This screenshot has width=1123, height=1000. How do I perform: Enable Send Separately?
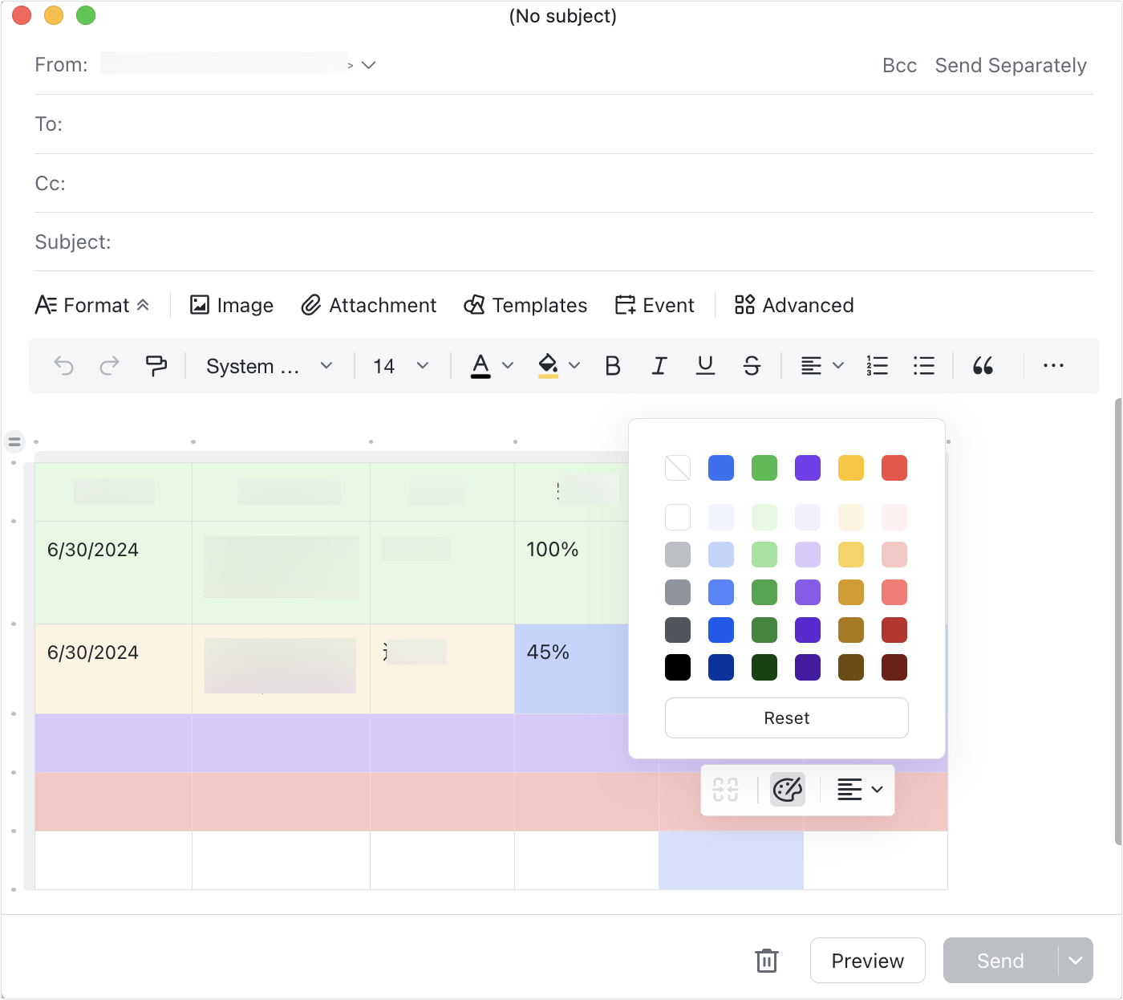coord(1011,66)
